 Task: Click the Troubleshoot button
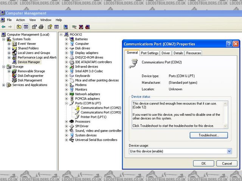[x=209, y=135]
